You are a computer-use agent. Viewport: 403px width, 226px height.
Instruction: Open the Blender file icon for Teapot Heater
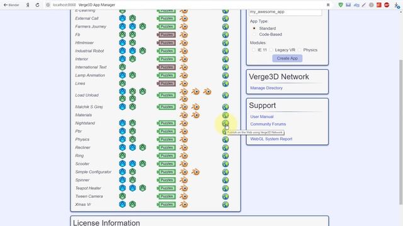click(x=183, y=188)
